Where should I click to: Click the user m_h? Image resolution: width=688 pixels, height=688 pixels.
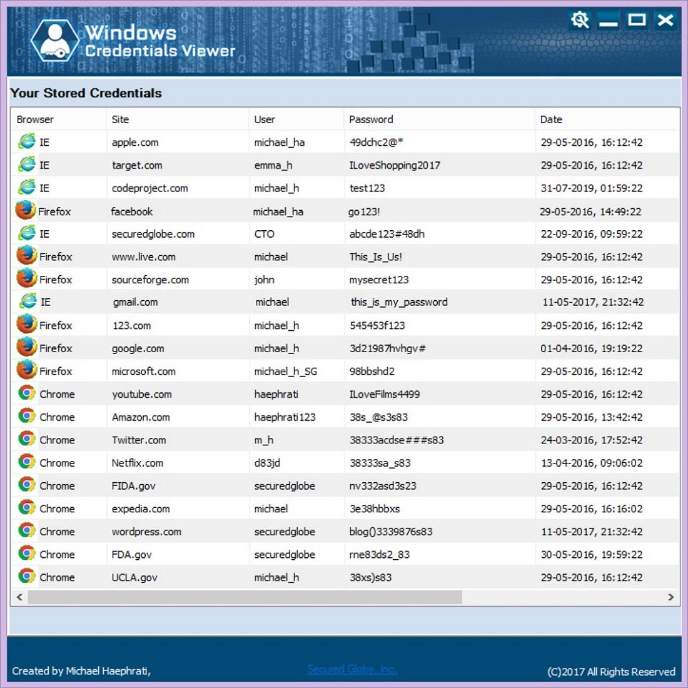click(264, 440)
